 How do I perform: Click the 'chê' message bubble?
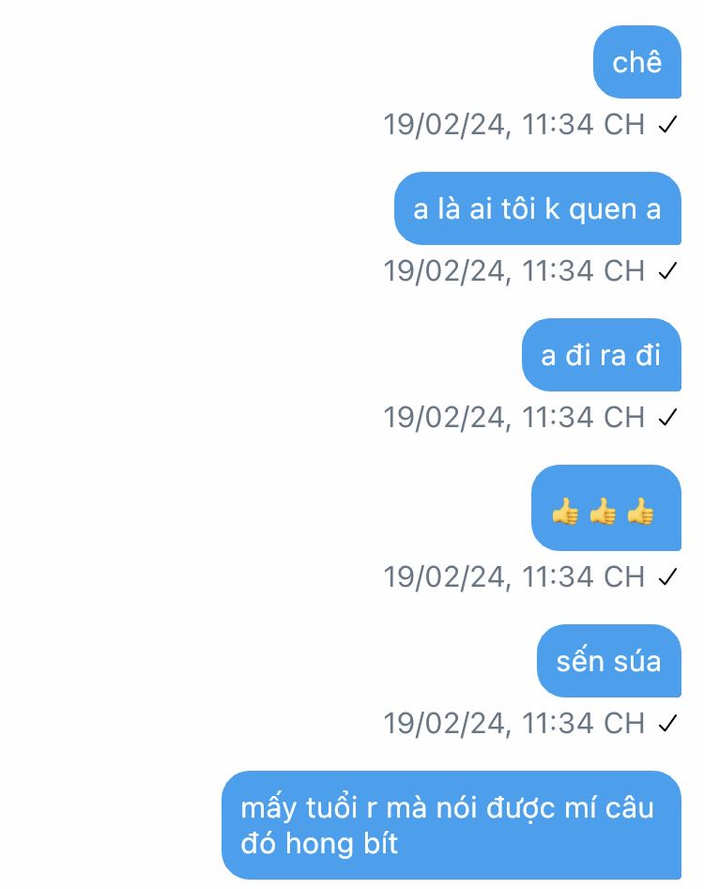tap(637, 62)
